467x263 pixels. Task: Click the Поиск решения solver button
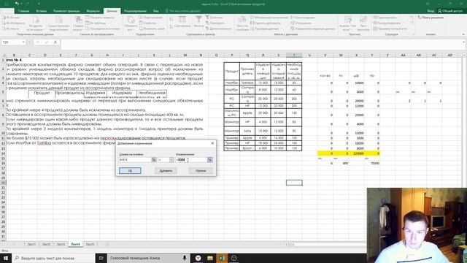click(431, 18)
